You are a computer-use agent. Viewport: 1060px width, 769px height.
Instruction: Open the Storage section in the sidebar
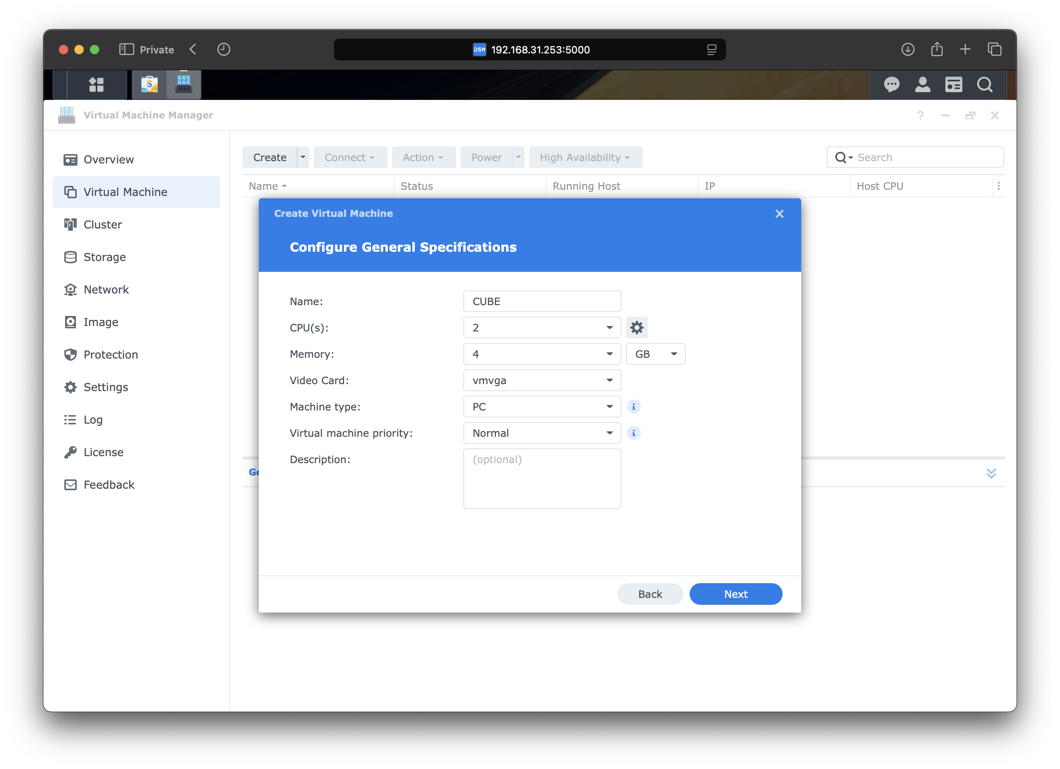[x=104, y=257]
